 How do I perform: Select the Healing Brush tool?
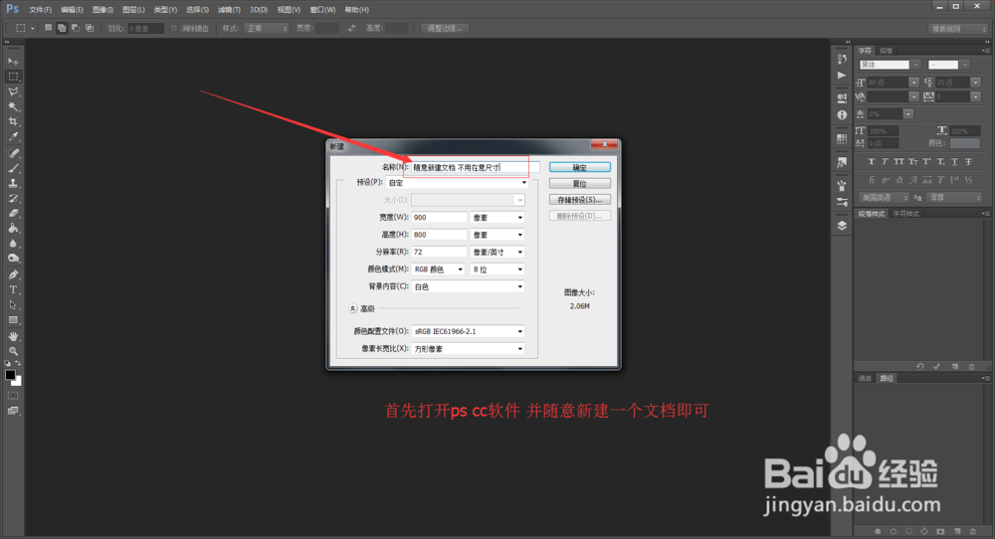tap(13, 153)
